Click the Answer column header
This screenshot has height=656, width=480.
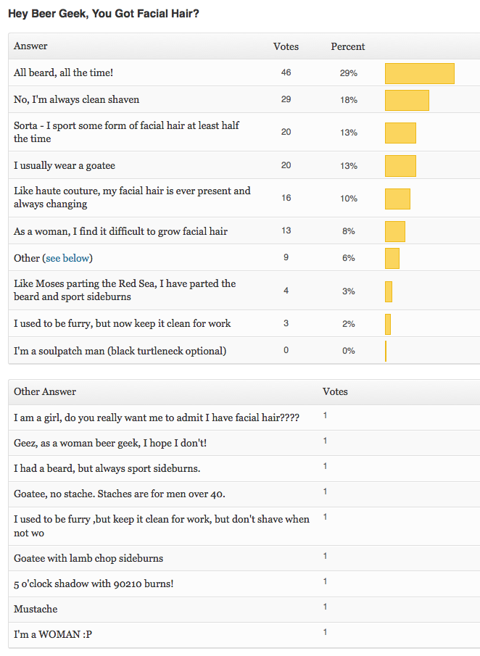30,46
